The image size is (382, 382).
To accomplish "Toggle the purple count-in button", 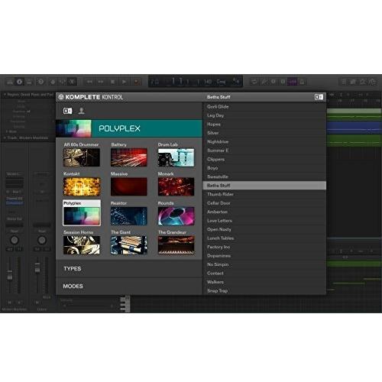I will pos(293,82).
